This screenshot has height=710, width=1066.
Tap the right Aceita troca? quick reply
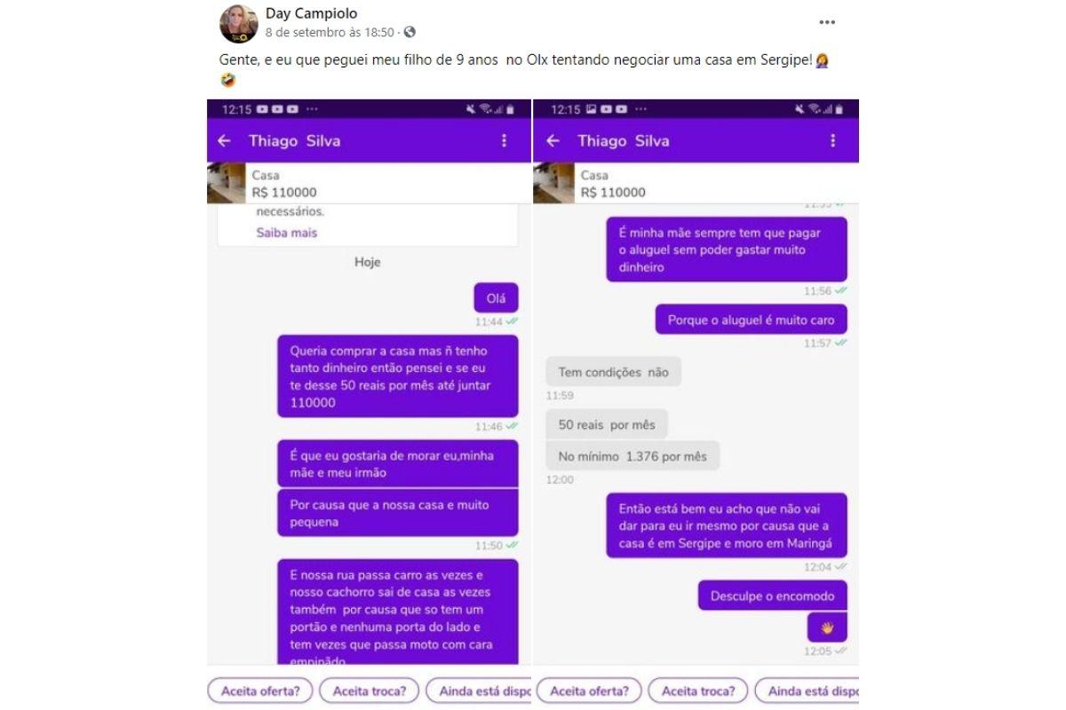click(698, 690)
